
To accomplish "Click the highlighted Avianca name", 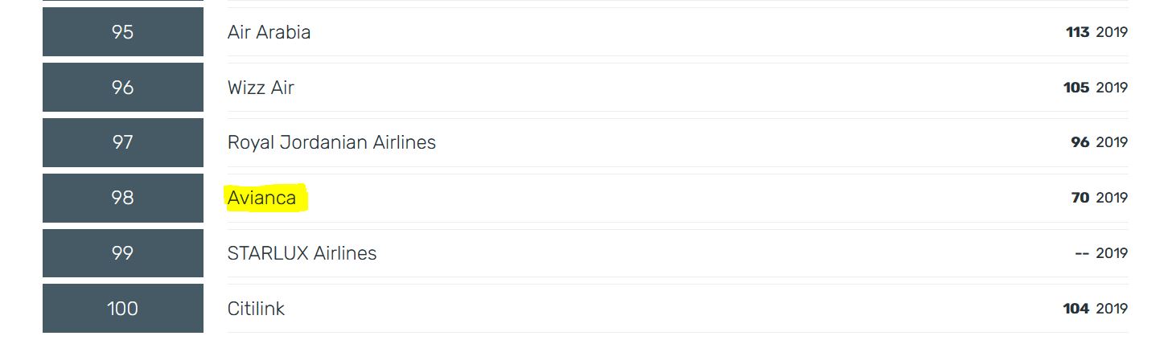I will pos(262,198).
